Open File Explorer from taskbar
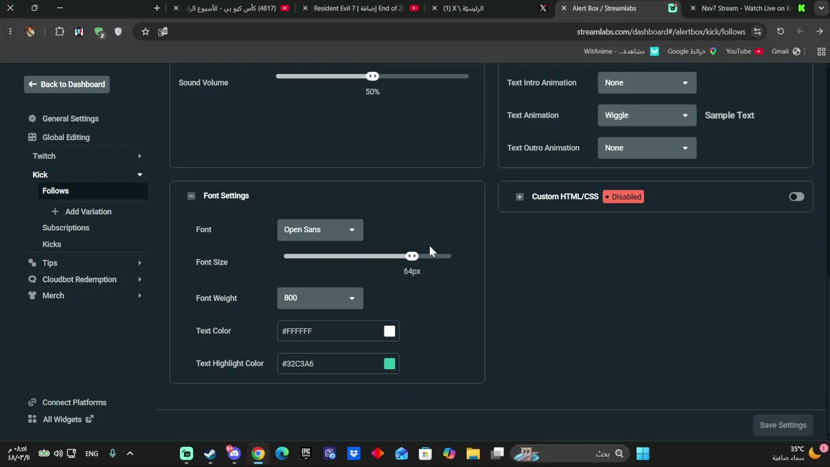Screen dimensions: 830x467 (x=473, y=454)
